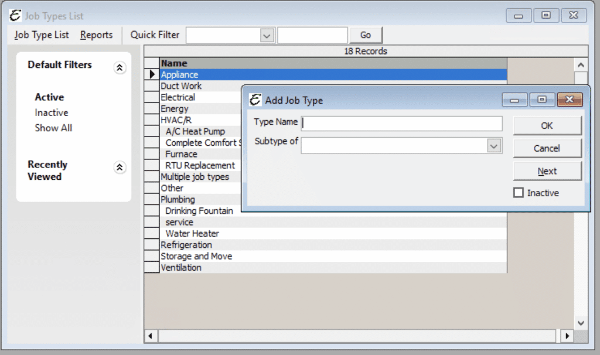600x355 pixels.
Task: Click the row selector arrow beside Appliance
Action: pyautogui.click(x=151, y=74)
